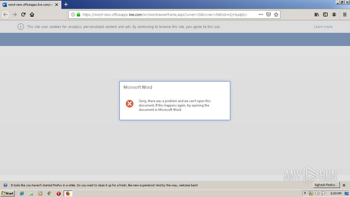This screenshot has width=350, height=197.
Task: Click the cookie notice info icon
Action: tap(21, 27)
